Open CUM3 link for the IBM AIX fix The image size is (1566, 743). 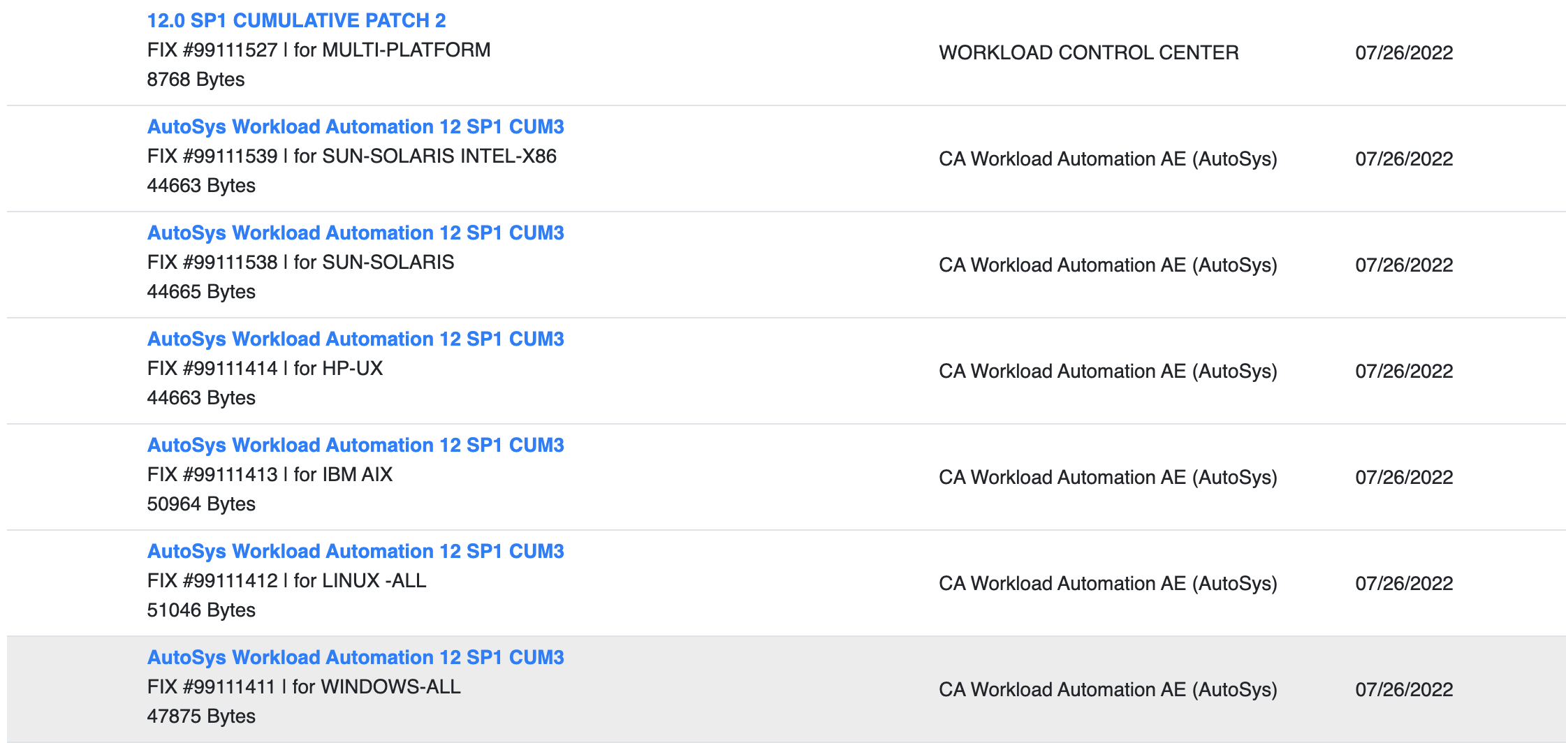coord(356,445)
